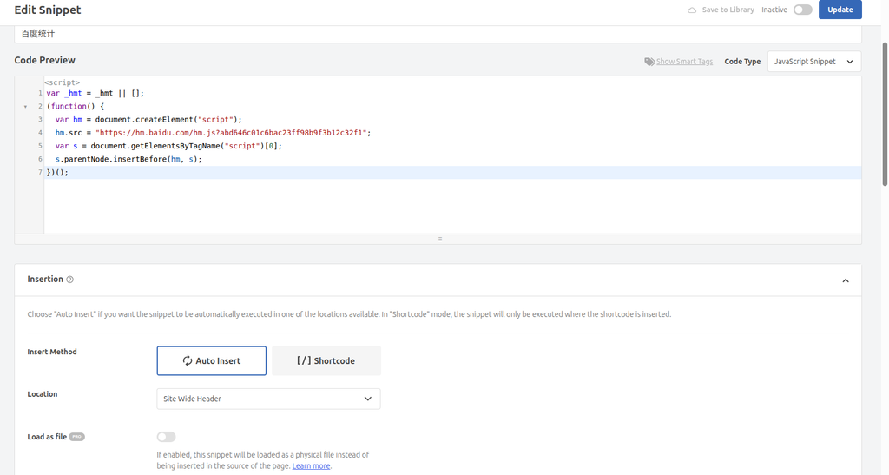This screenshot has height=475, width=889.
Task: Select the Auto Insert method
Action: [212, 360]
